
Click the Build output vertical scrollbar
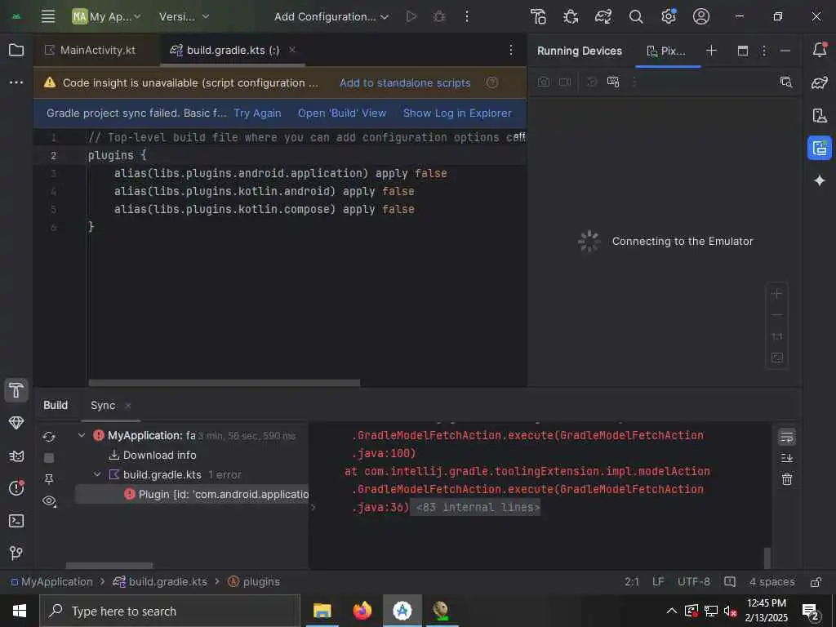[767, 558]
